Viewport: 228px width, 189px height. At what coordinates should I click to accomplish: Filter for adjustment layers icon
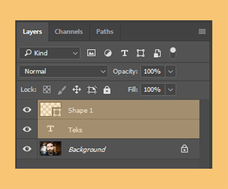[108, 53]
